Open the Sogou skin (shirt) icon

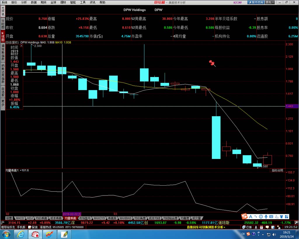coord(281,217)
